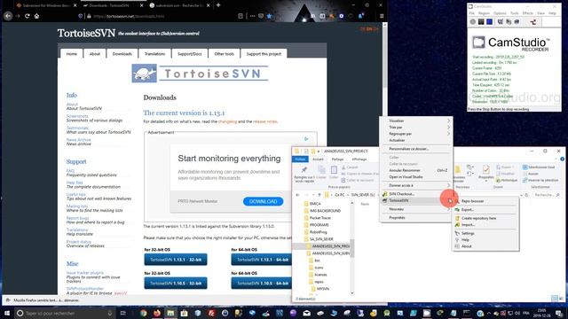
Task: Switch to Affichage tab in Explorer
Action: coord(359,159)
